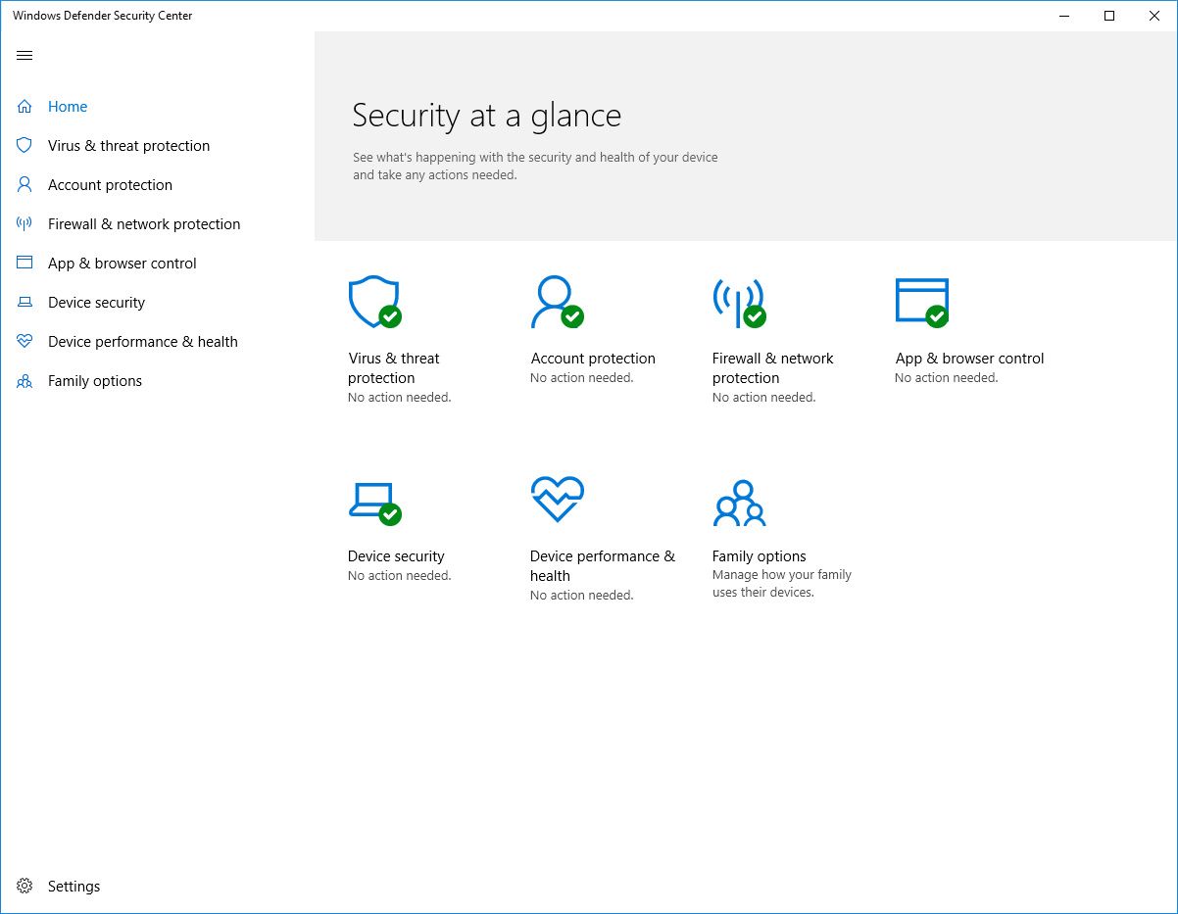Click "No action needed." under Device security tile

[399, 576]
